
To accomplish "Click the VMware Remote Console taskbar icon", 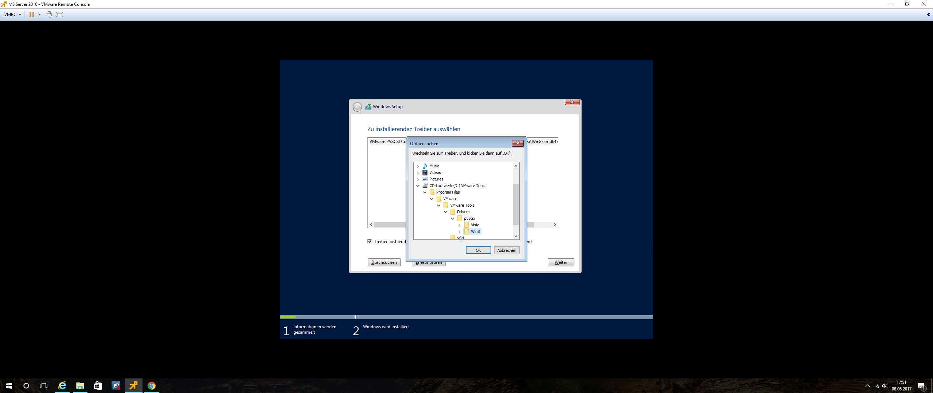I will [x=134, y=386].
